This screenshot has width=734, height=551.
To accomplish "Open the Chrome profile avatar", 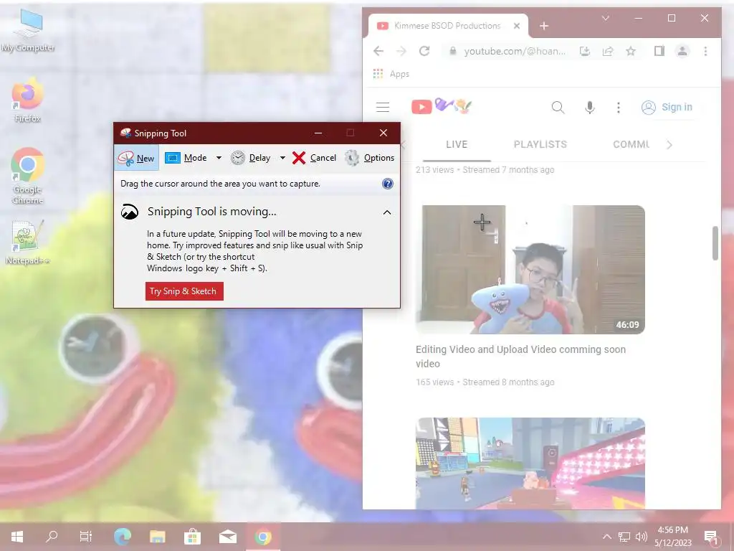I will point(682,51).
